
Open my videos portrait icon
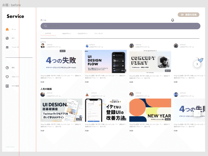7,86
